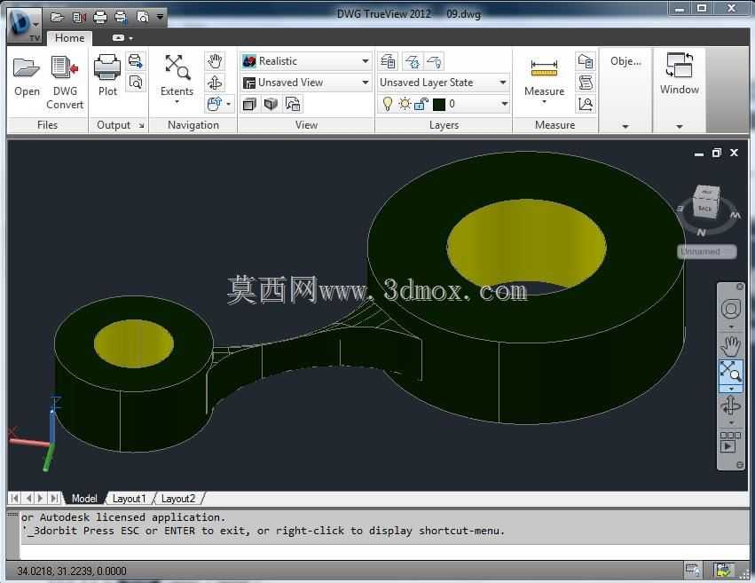Toggle layer 0 on/off lightbulb

[x=387, y=104]
